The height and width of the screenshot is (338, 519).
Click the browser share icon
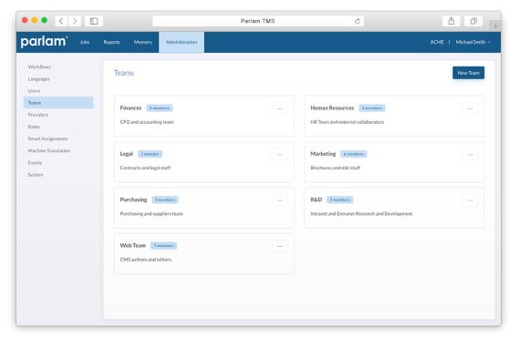coord(452,21)
